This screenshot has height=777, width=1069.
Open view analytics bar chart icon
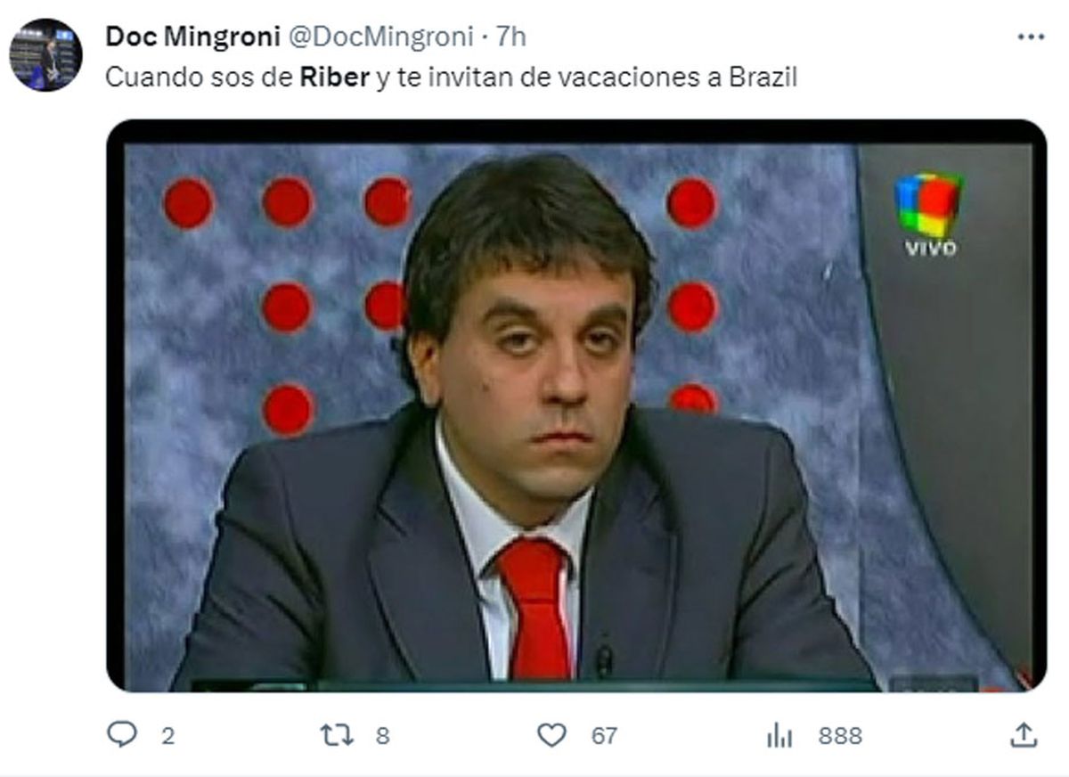point(779,735)
